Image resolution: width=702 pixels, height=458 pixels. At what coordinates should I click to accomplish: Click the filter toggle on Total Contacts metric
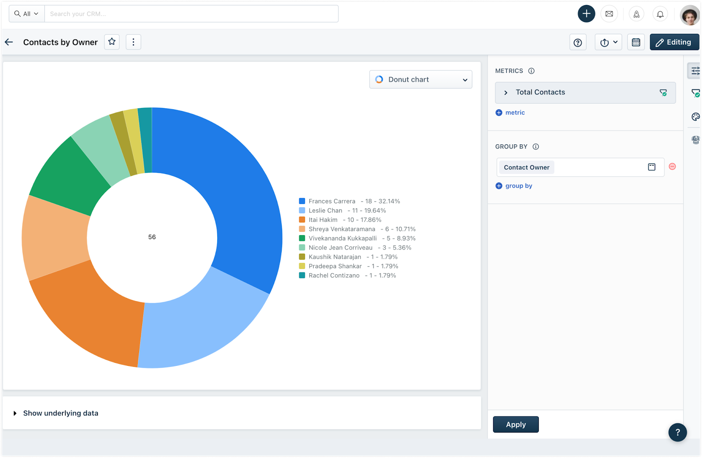point(663,93)
